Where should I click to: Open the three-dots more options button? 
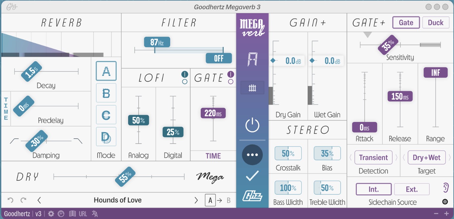pos(252,155)
